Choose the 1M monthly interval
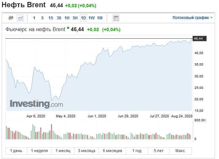 [100, 18]
